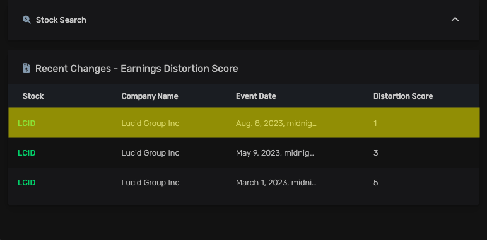Image resolution: width=487 pixels, height=240 pixels.
Task: Sort by the Stock column header
Action: pos(33,96)
